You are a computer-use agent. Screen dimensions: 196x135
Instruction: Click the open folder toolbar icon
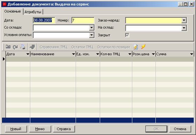tap(8, 47)
